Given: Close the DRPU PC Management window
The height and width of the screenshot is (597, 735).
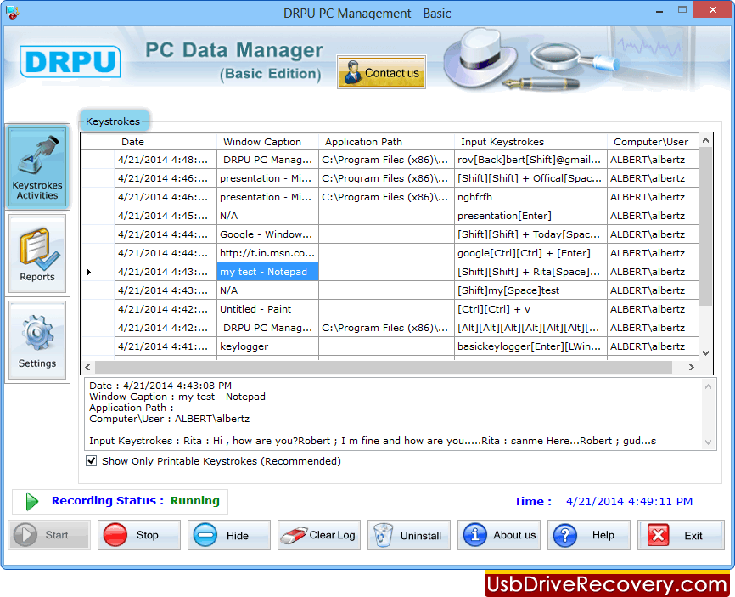Looking at the screenshot, I should (x=712, y=10).
